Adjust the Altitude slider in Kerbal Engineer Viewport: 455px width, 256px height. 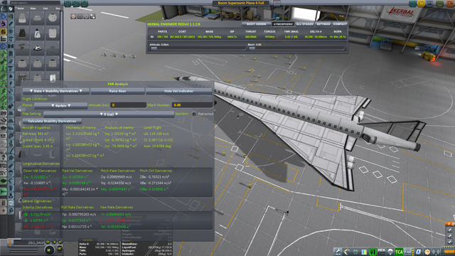pyautogui.click(x=198, y=48)
